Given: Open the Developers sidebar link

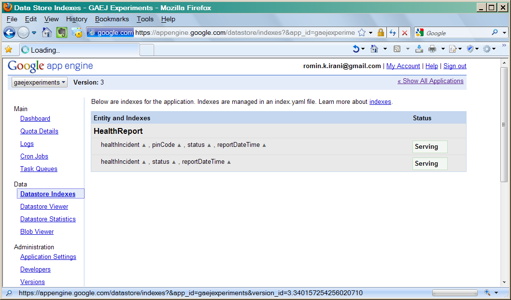Looking at the screenshot, I should click(x=35, y=270).
